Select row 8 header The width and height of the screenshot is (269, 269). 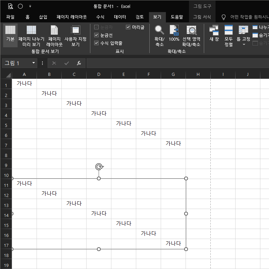(x=6, y=154)
